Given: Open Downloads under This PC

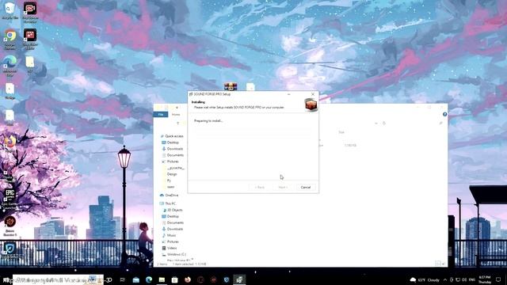Looking at the screenshot, I should coord(174,229).
